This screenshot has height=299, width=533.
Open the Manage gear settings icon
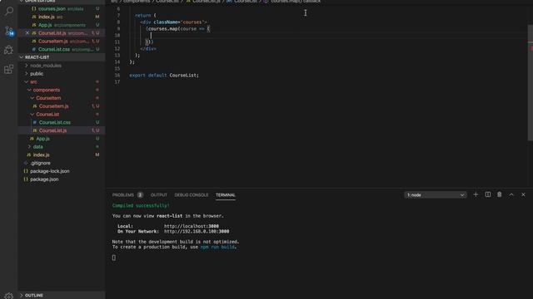9,296
